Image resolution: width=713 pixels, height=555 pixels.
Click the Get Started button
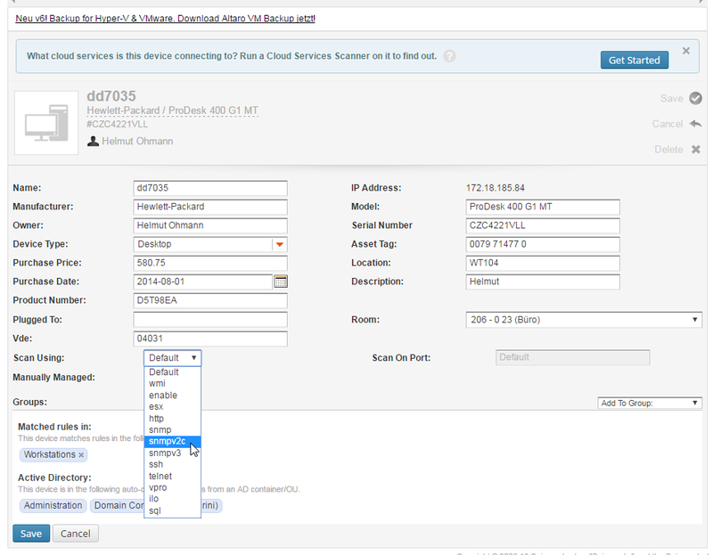pos(635,60)
